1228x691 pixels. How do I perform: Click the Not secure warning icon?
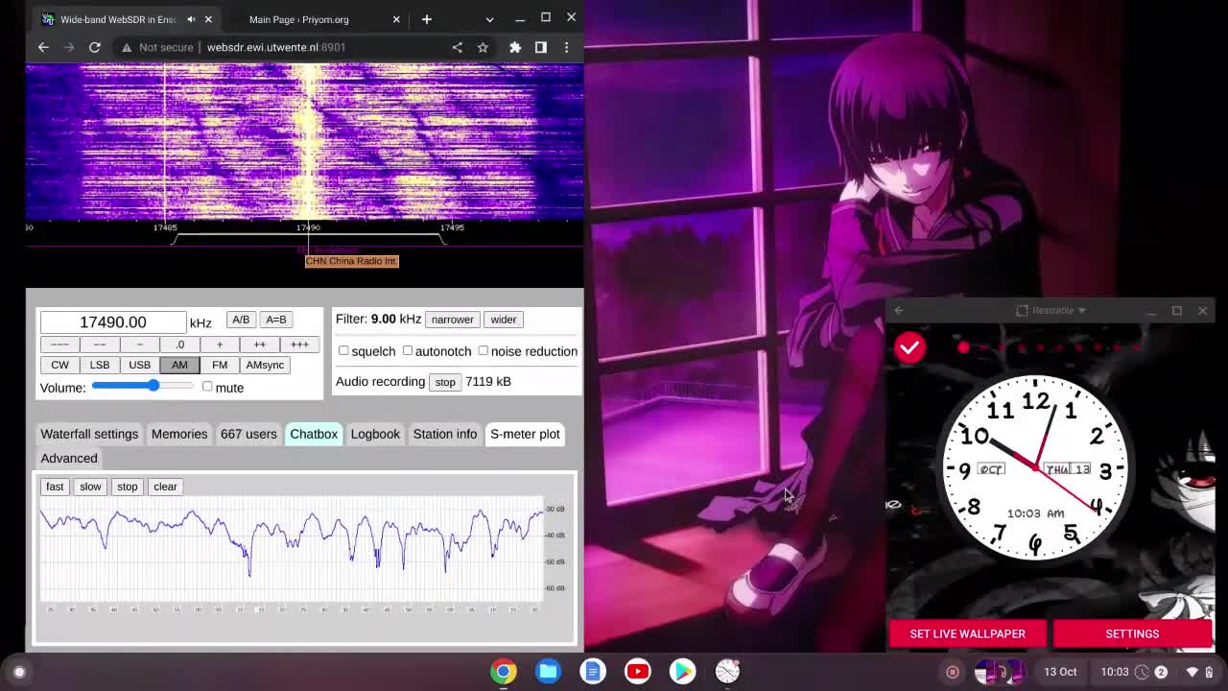click(127, 47)
